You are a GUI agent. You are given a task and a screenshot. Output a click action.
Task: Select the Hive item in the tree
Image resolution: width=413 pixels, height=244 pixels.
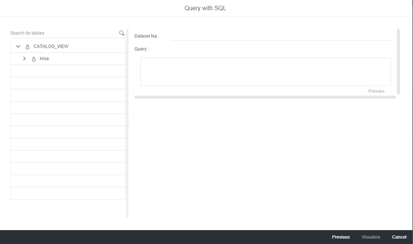44,59
